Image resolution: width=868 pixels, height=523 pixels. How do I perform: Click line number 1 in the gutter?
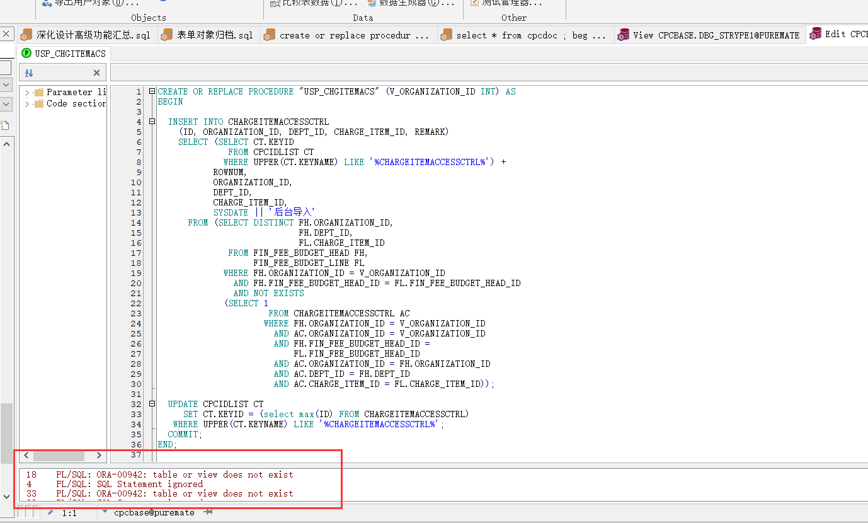click(139, 91)
